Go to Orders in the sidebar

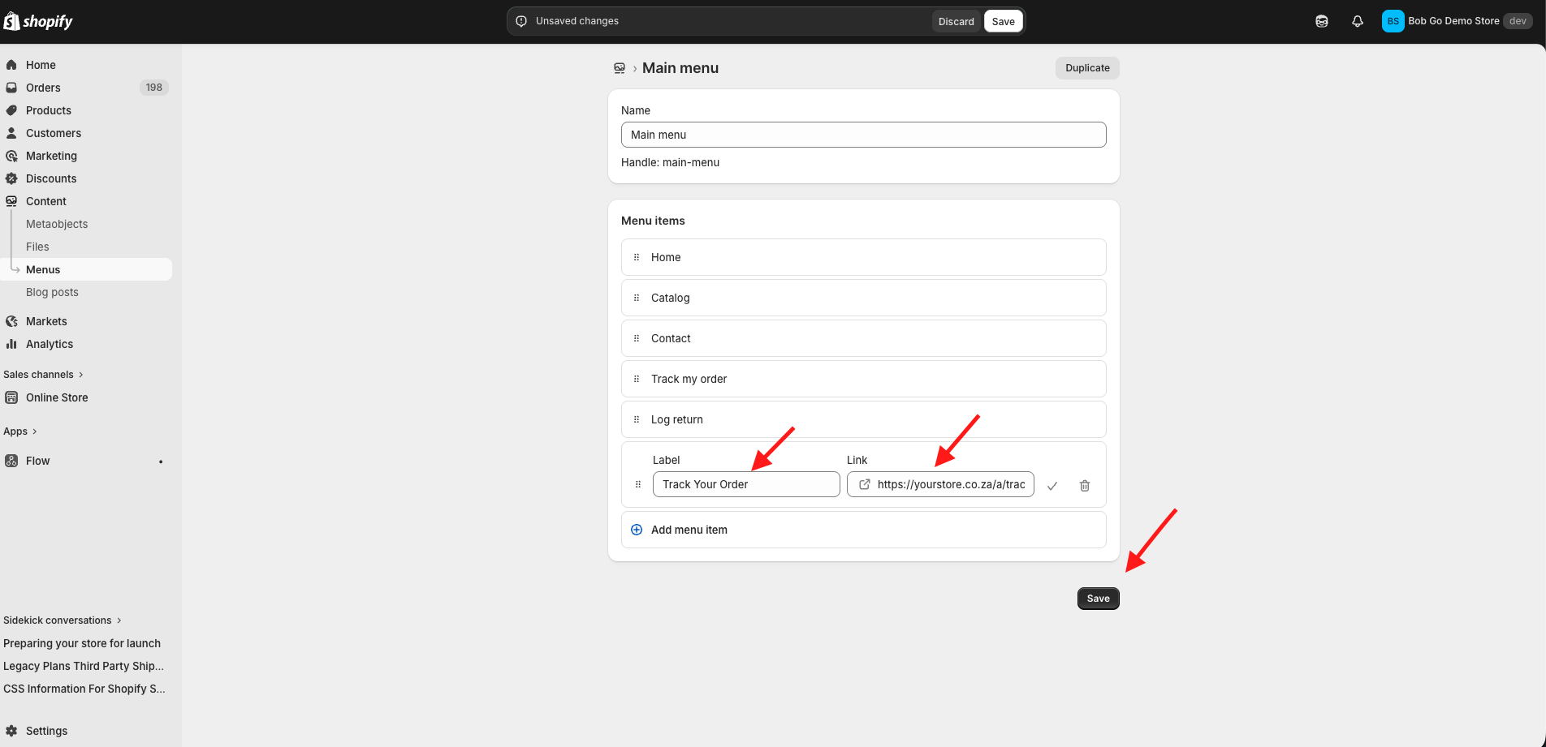(43, 88)
